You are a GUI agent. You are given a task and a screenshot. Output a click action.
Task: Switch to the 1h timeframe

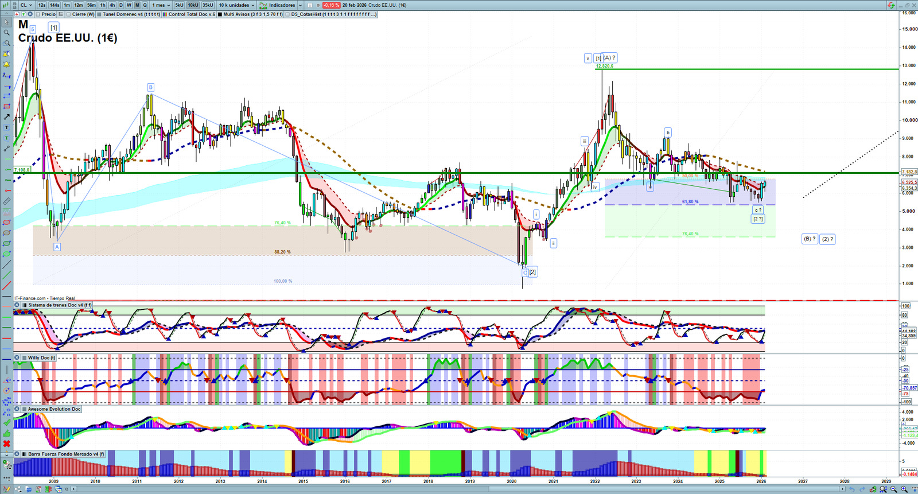pyautogui.click(x=103, y=5)
